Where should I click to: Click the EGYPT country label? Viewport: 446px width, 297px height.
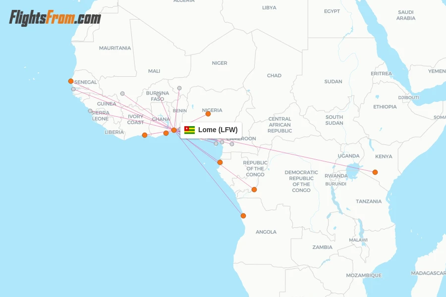332,11
